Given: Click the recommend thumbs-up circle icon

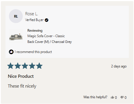Looking at the screenshot, I should [11, 52].
